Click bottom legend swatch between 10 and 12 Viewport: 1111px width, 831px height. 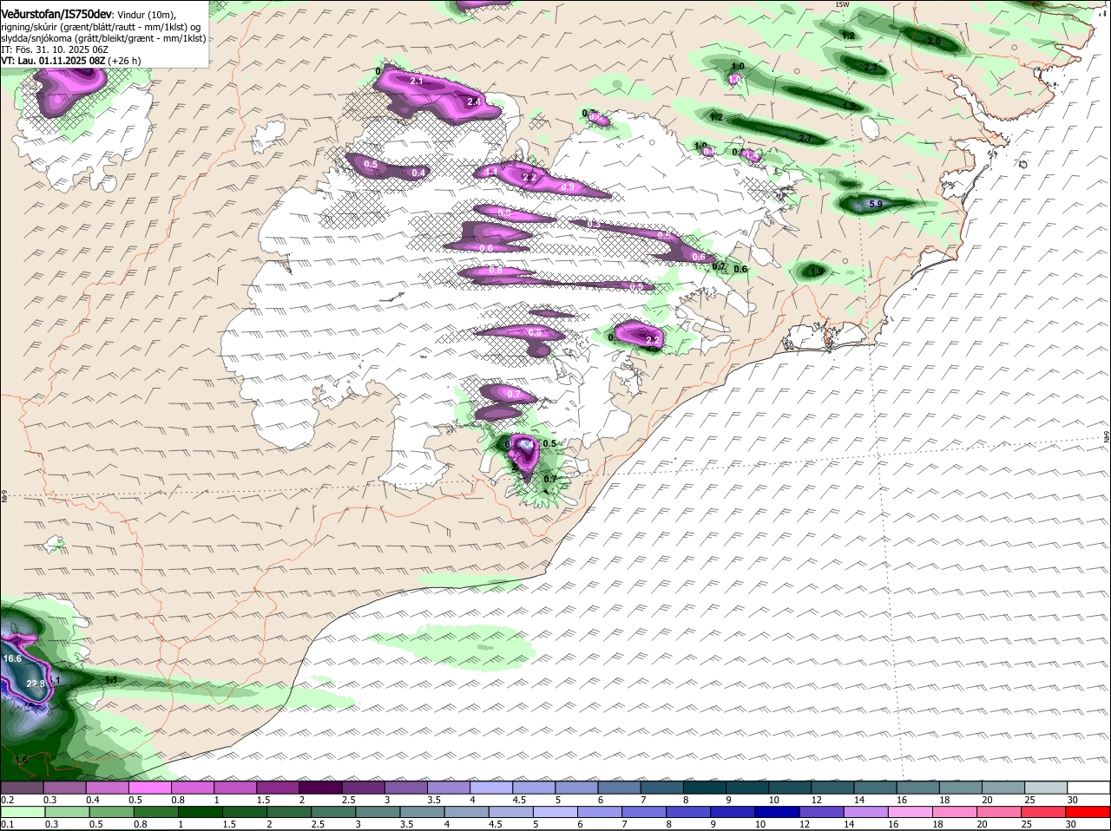tap(779, 812)
